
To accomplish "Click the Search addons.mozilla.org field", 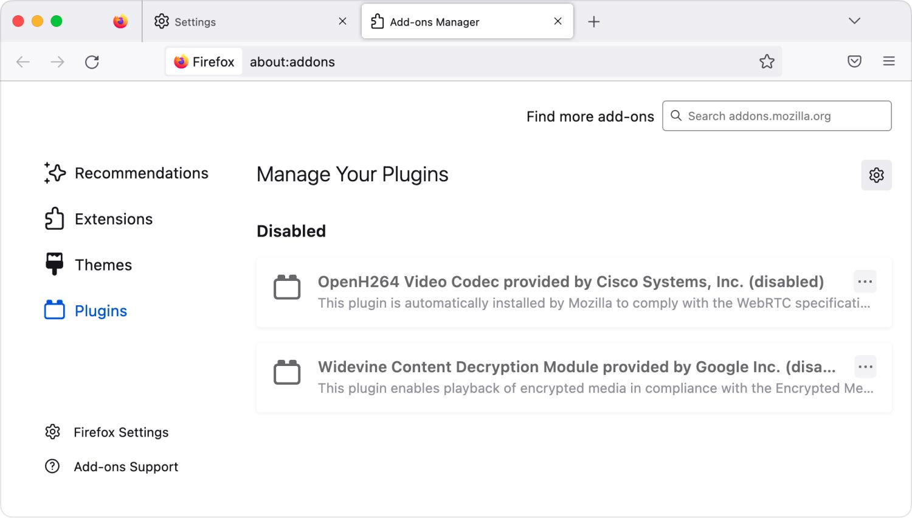I will tap(777, 116).
